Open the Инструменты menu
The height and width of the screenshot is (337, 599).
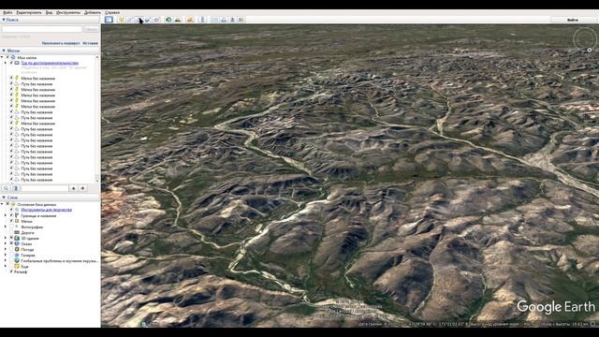pyautogui.click(x=68, y=12)
